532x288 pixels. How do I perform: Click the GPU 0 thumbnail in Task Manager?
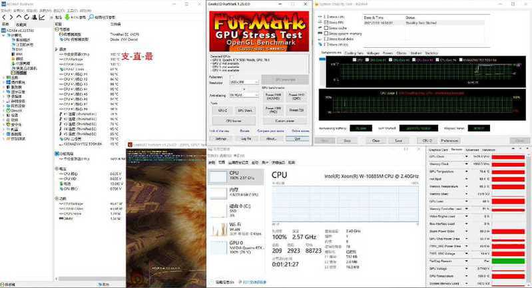(218, 247)
